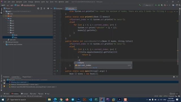This screenshot has width=181, height=102.
Task: Open Firefox from the taskbar
Action: [67, 99]
